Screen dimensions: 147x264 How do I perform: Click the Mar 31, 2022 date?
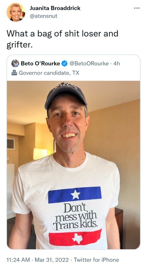[52, 260]
